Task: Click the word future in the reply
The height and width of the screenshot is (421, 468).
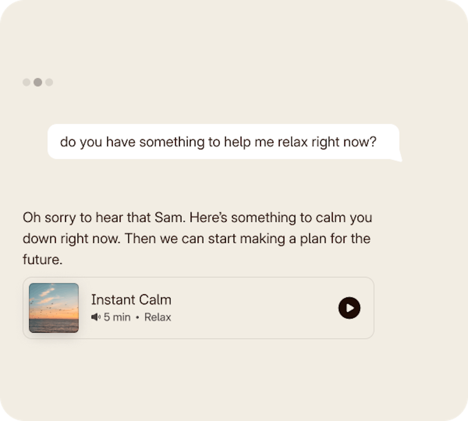Action: click(42, 260)
